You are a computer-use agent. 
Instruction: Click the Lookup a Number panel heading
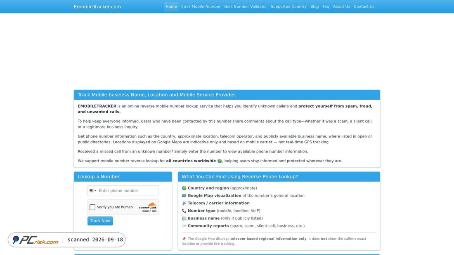[x=99, y=177]
